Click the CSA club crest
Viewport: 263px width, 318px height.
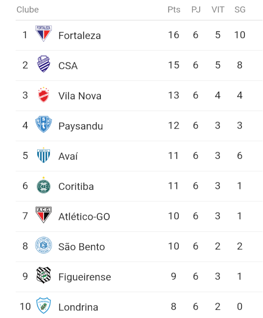click(44, 64)
